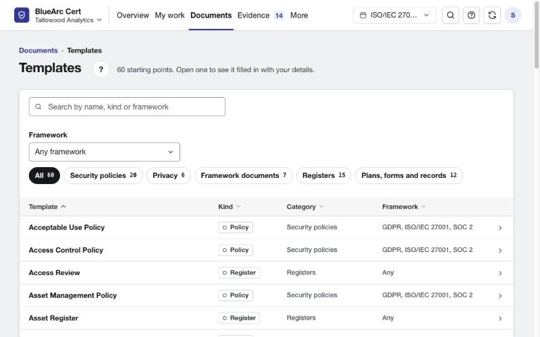Image resolution: width=540 pixels, height=337 pixels.
Task: Click the Policy badge for Acceptable Use Policy
Action: [x=236, y=227]
